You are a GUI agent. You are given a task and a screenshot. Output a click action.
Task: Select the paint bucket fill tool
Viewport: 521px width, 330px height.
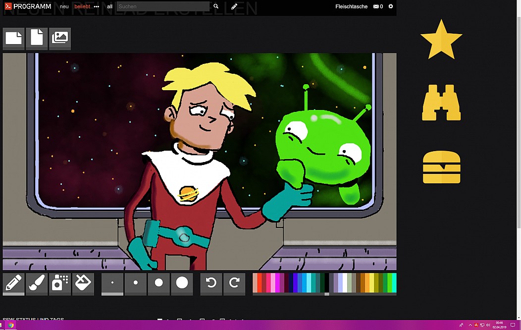coord(83,283)
